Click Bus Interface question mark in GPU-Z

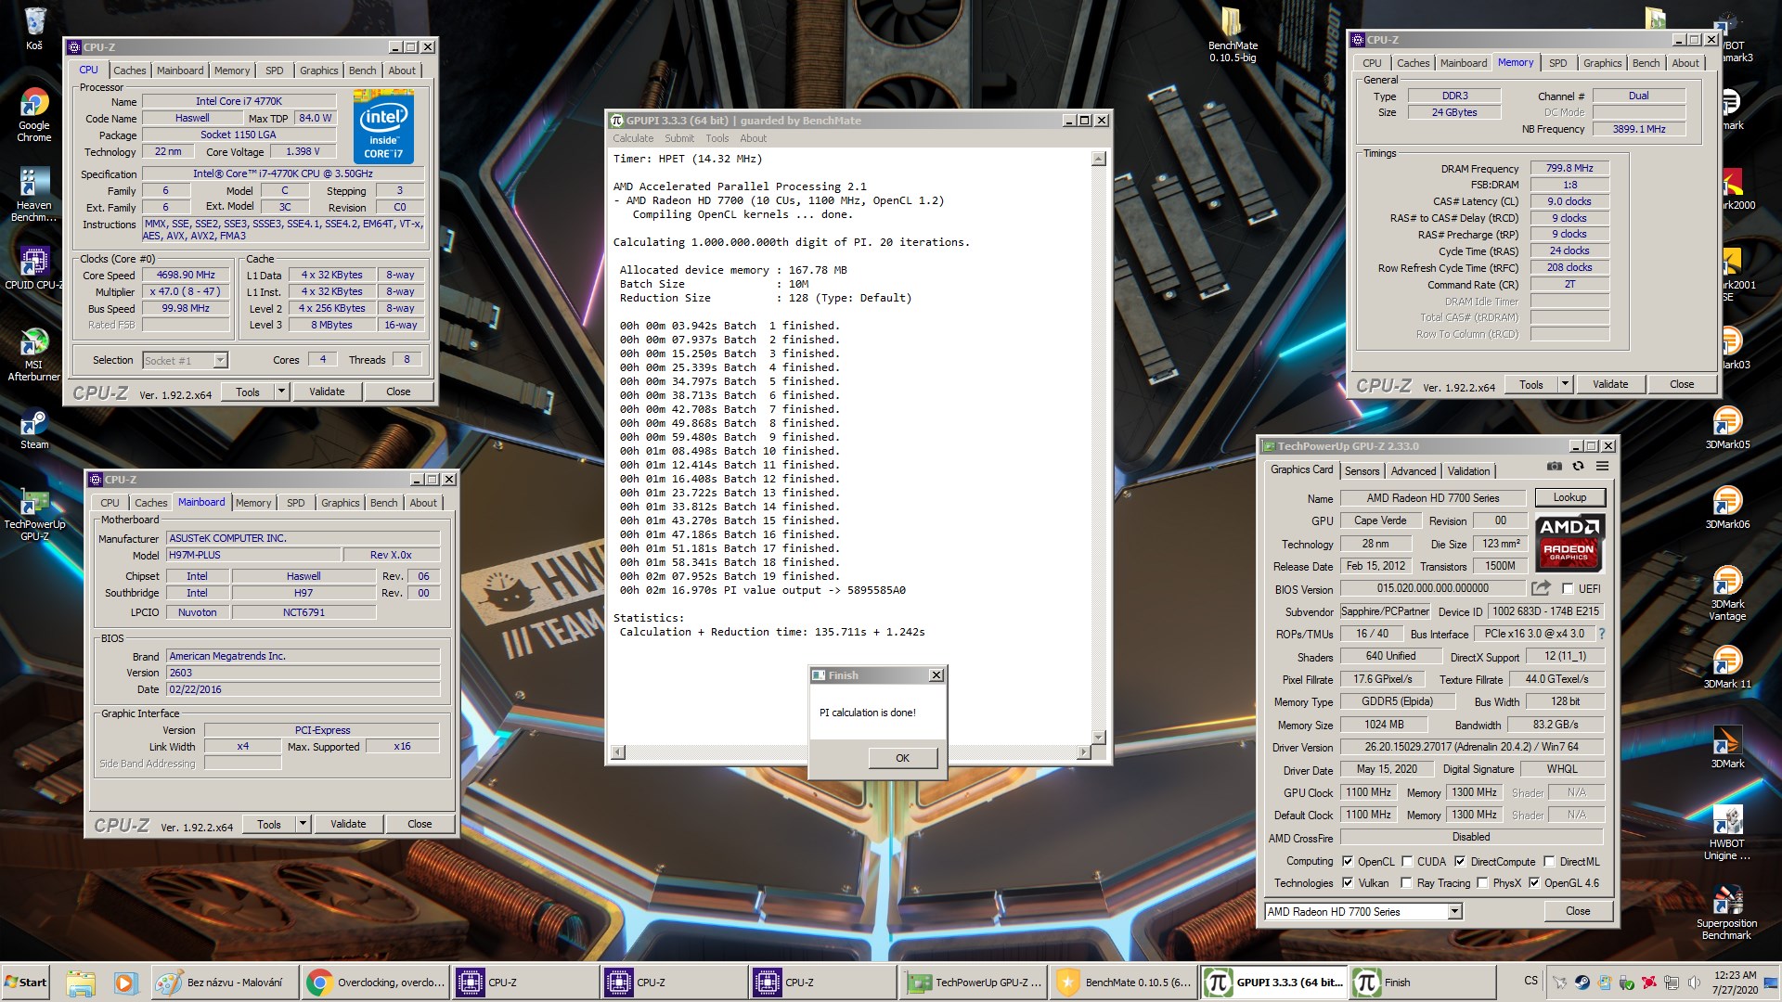[1602, 634]
